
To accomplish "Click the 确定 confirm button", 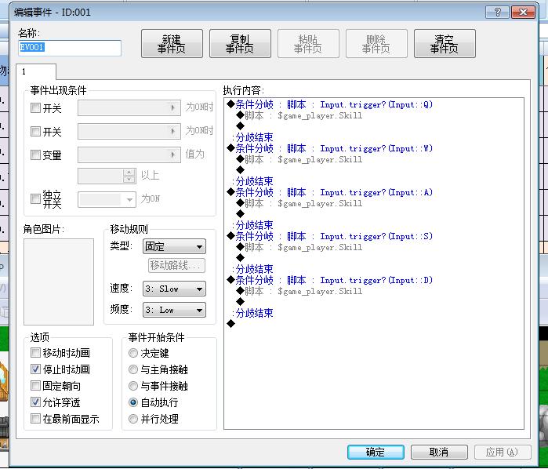I will [376, 452].
